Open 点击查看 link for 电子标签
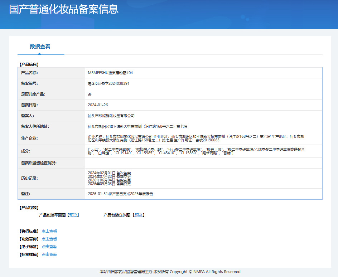The image size is (338, 277). click(x=49, y=247)
